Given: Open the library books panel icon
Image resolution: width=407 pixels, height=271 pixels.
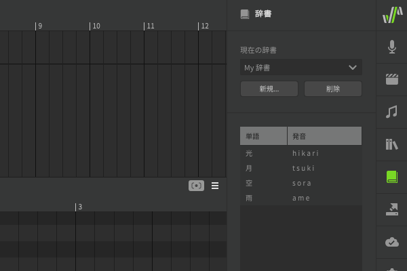Looking at the screenshot, I should [392, 144].
